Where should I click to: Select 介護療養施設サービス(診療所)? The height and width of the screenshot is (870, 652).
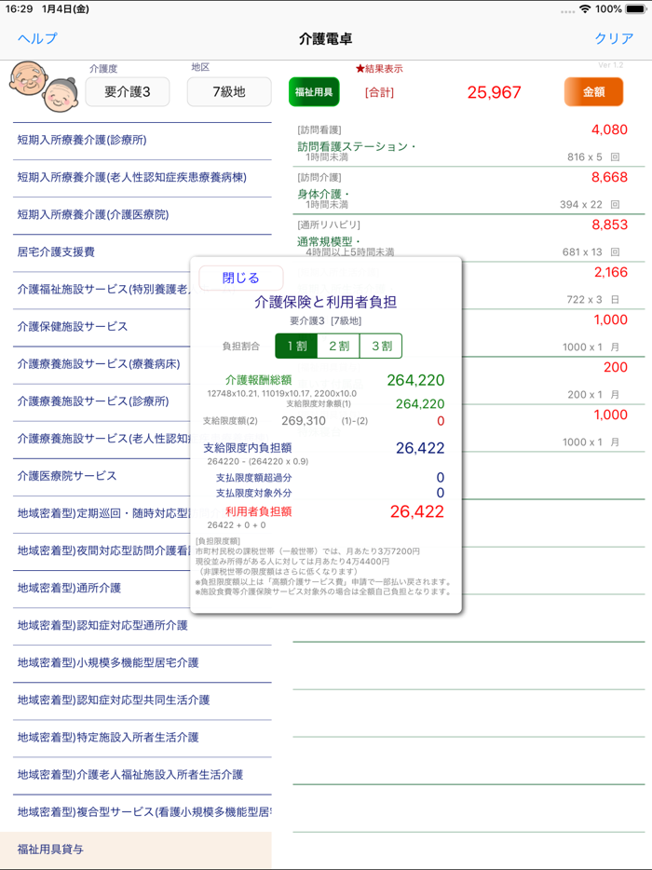click(102, 401)
